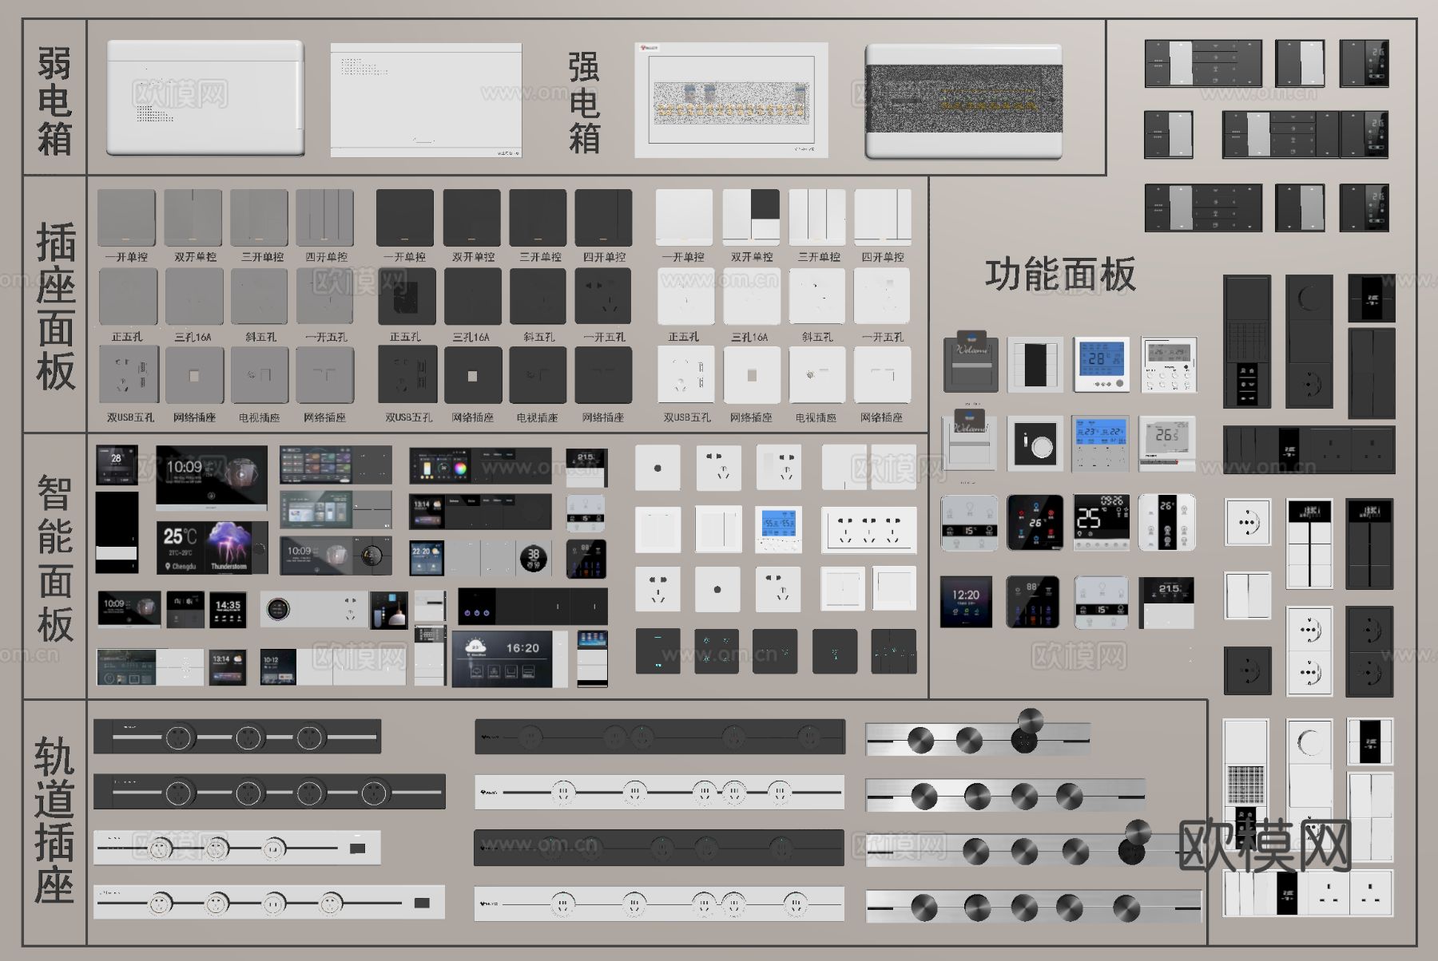Click the 功能面板 heading text

(x=1060, y=275)
